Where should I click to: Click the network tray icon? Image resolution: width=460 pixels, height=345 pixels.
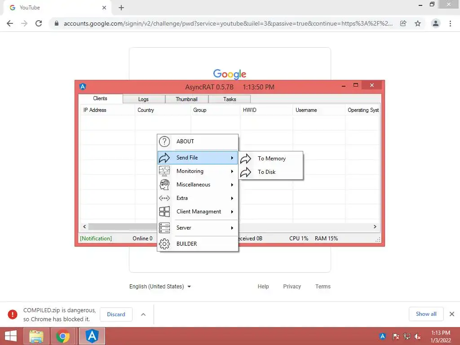tap(407, 336)
